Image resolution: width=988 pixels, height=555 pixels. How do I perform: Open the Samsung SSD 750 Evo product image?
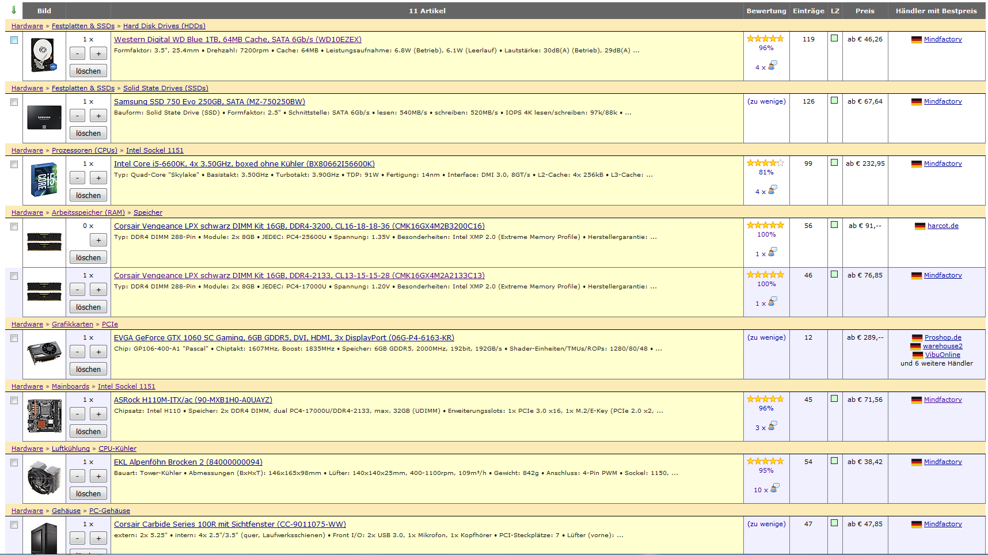pyautogui.click(x=44, y=117)
